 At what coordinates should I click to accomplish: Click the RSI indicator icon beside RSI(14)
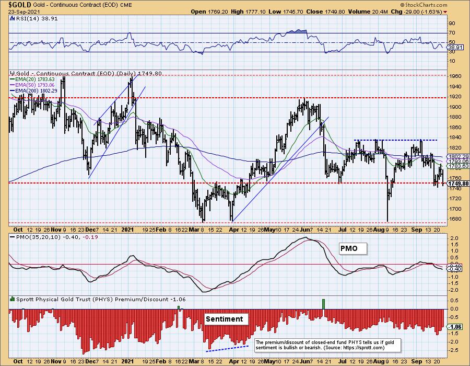pos(12,18)
